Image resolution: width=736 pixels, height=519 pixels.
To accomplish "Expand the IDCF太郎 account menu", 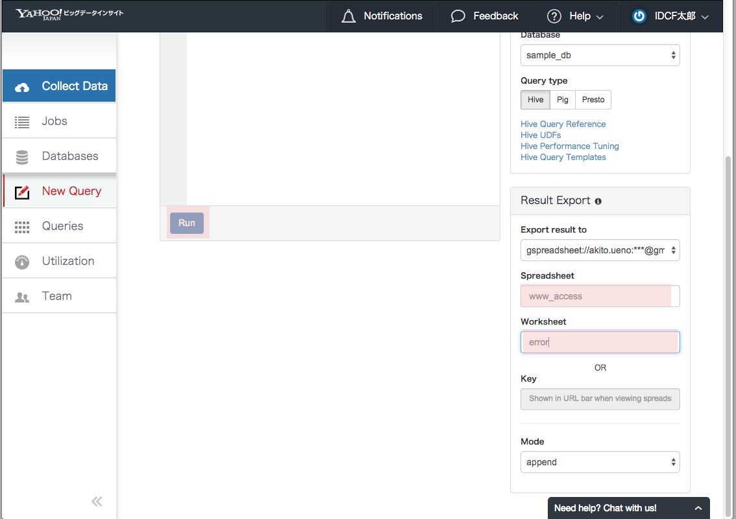I will click(670, 16).
